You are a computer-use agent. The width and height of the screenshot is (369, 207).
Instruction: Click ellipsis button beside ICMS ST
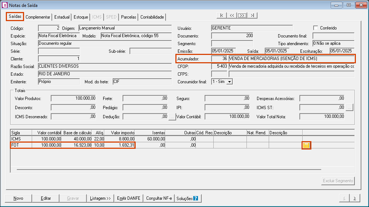[349, 107]
